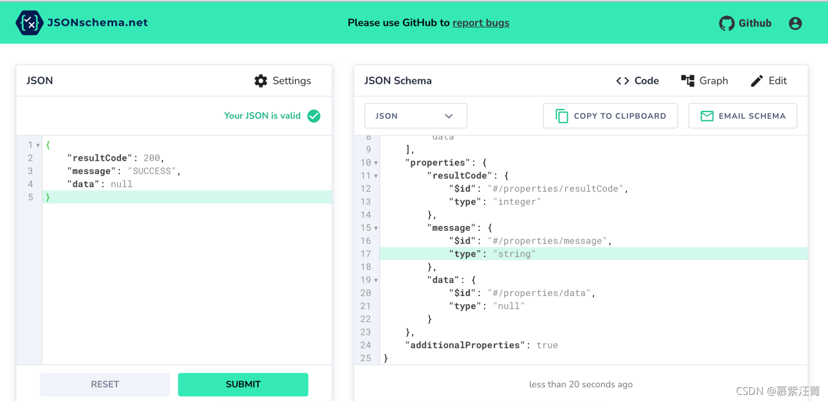Click the dropdown chevron arrow beside JSON
Screen dimensions: 828x401
click(449, 116)
